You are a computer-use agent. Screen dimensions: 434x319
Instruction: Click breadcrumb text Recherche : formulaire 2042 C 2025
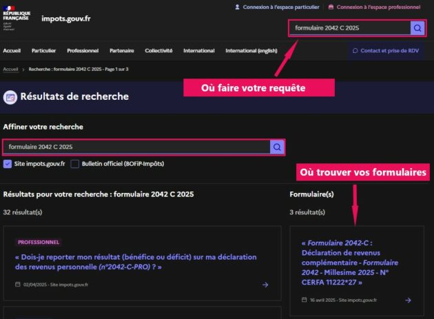pos(79,69)
